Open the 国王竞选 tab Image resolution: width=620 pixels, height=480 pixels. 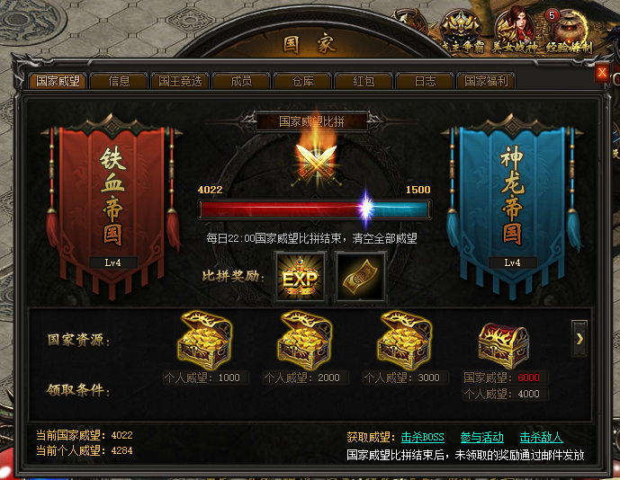(180, 81)
